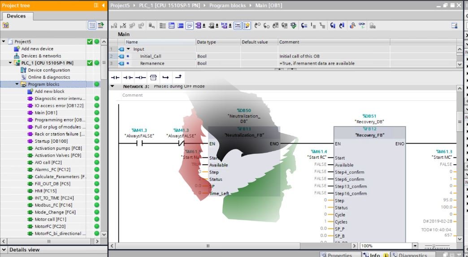This screenshot has height=257, width=468.
Task: Collapse the Network 3 section
Action: point(113,86)
